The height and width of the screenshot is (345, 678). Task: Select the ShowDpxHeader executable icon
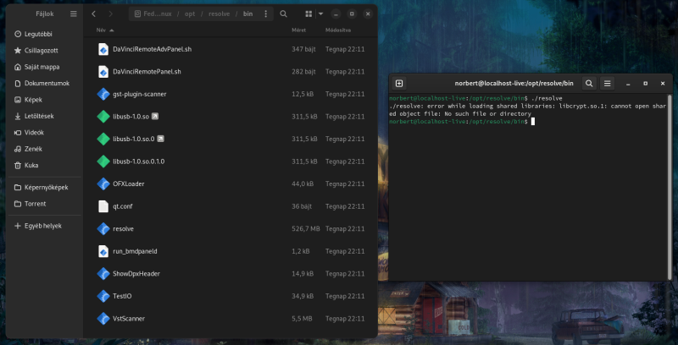point(103,273)
